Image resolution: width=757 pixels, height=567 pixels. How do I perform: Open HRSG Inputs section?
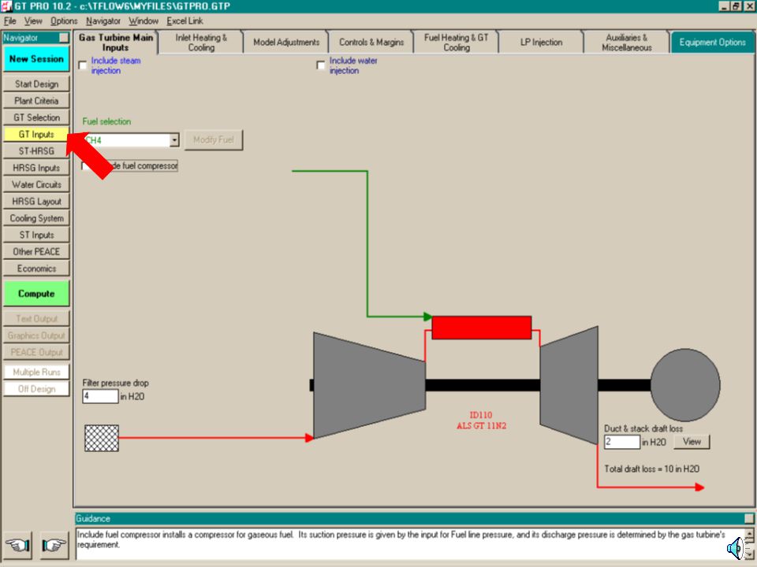(x=36, y=168)
